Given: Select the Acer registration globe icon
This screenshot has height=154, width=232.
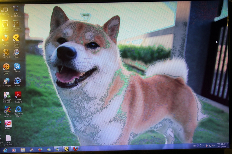Looking at the screenshot, I should pyautogui.click(x=7, y=82).
